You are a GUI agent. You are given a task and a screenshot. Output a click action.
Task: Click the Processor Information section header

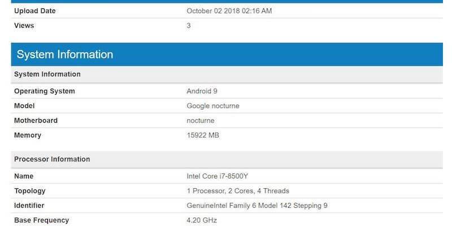pyautogui.click(x=52, y=159)
